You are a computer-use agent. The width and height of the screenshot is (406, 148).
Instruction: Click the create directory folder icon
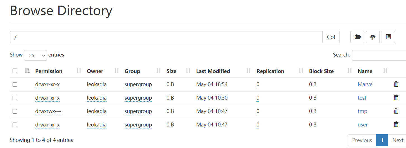(x=357, y=37)
